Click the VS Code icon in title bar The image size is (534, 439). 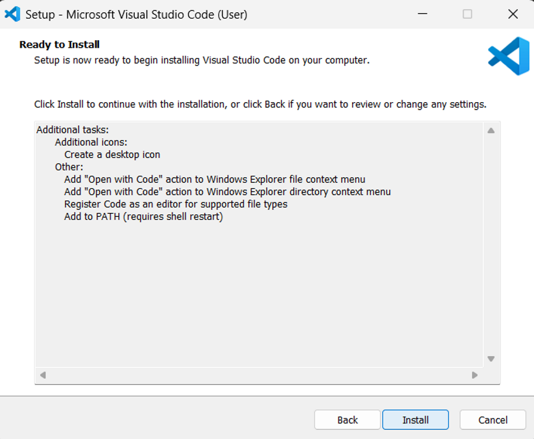click(12, 14)
